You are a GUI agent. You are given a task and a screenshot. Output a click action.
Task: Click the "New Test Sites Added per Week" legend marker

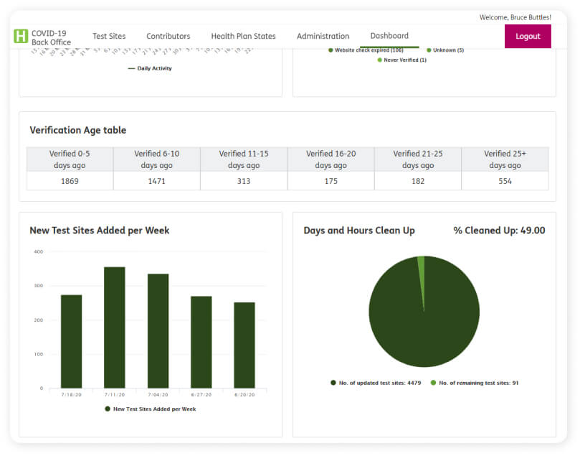105,409
